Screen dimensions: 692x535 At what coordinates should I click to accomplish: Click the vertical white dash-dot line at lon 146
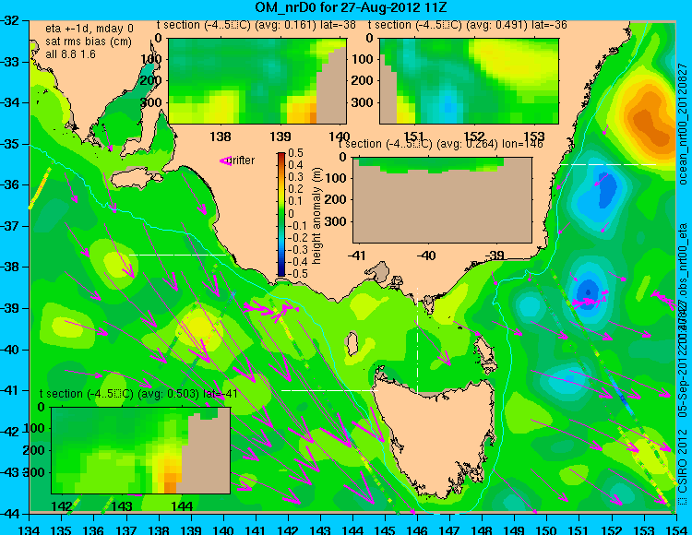[x=417, y=340]
